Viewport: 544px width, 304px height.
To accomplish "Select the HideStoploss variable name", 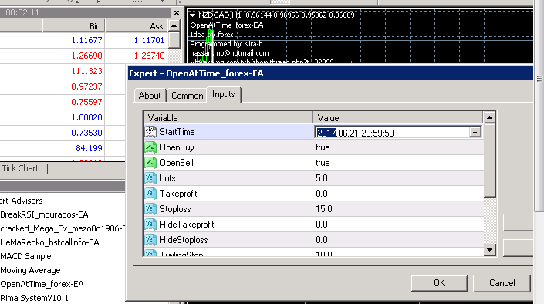I will point(184,240).
